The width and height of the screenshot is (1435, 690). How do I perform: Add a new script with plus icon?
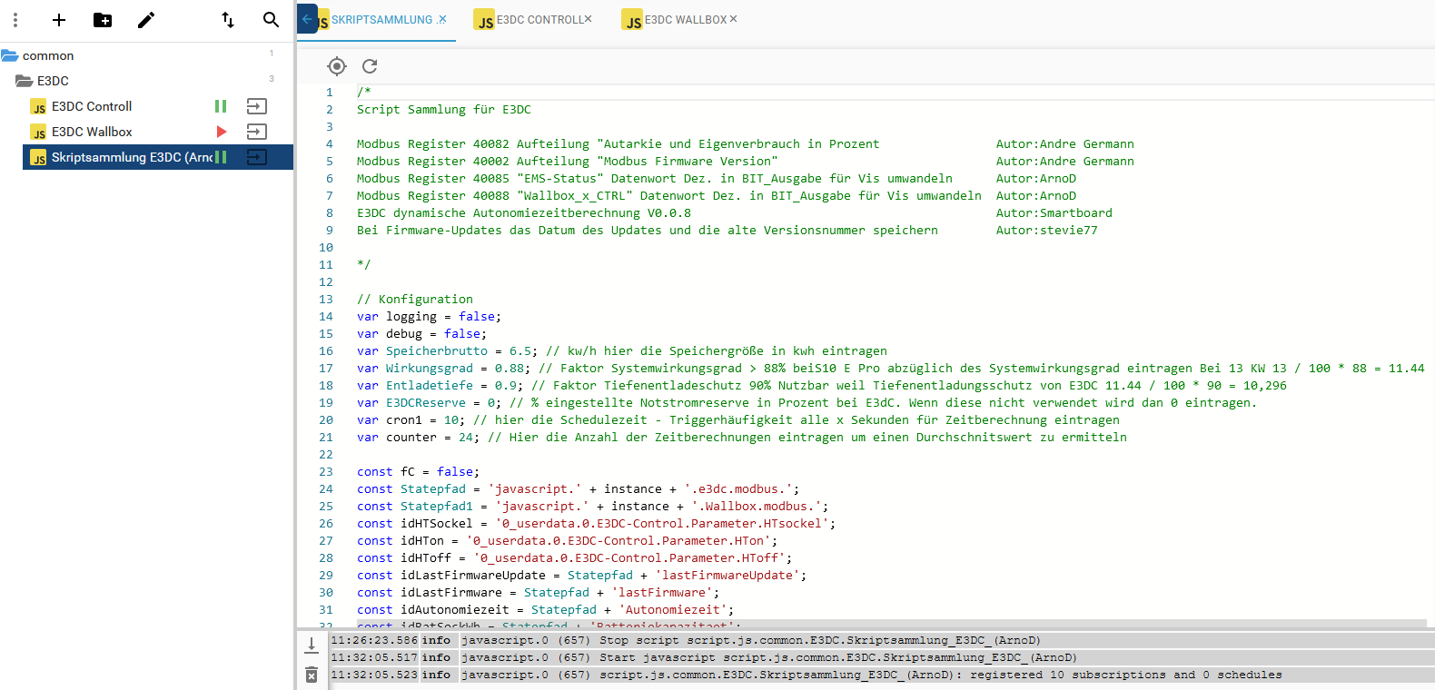point(59,20)
